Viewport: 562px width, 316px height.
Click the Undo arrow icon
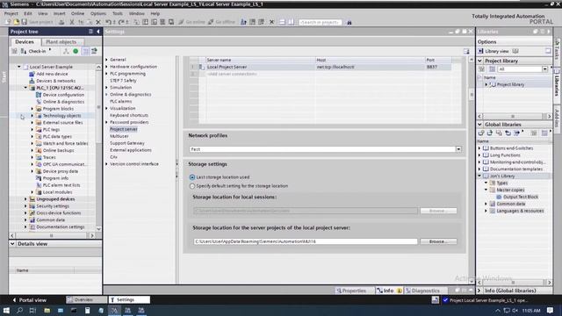click(108, 22)
